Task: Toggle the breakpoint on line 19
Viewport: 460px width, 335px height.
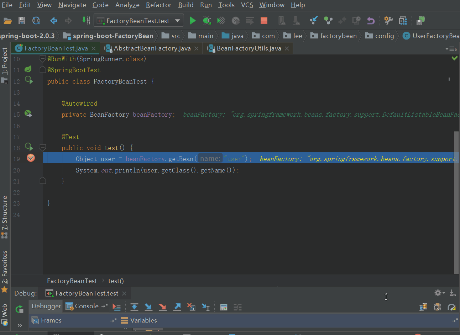Action: tap(31, 158)
